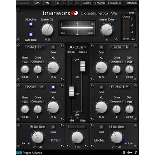Screen dimensions: 155x155
Task: Click the Side Hi Drive knob
Action: coord(117,69)
